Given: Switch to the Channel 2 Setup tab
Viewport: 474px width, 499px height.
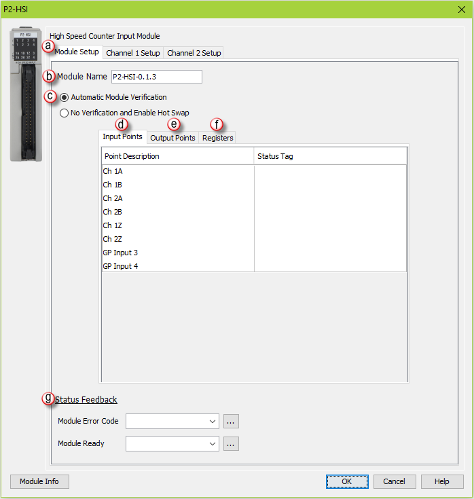Looking at the screenshot, I should pyautogui.click(x=194, y=53).
